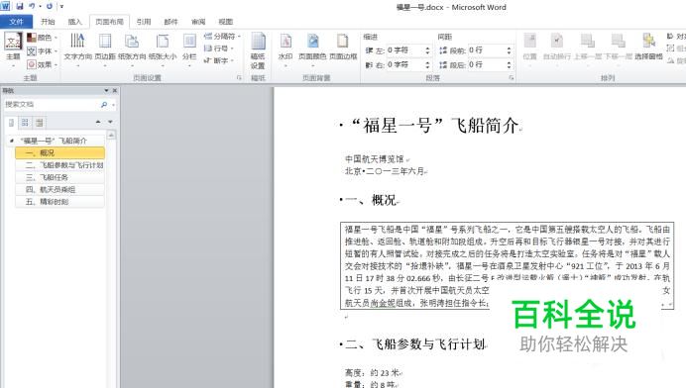Screen dimensions: 686x388
Task: Open the 文件 (File) tab
Action: tap(16, 22)
